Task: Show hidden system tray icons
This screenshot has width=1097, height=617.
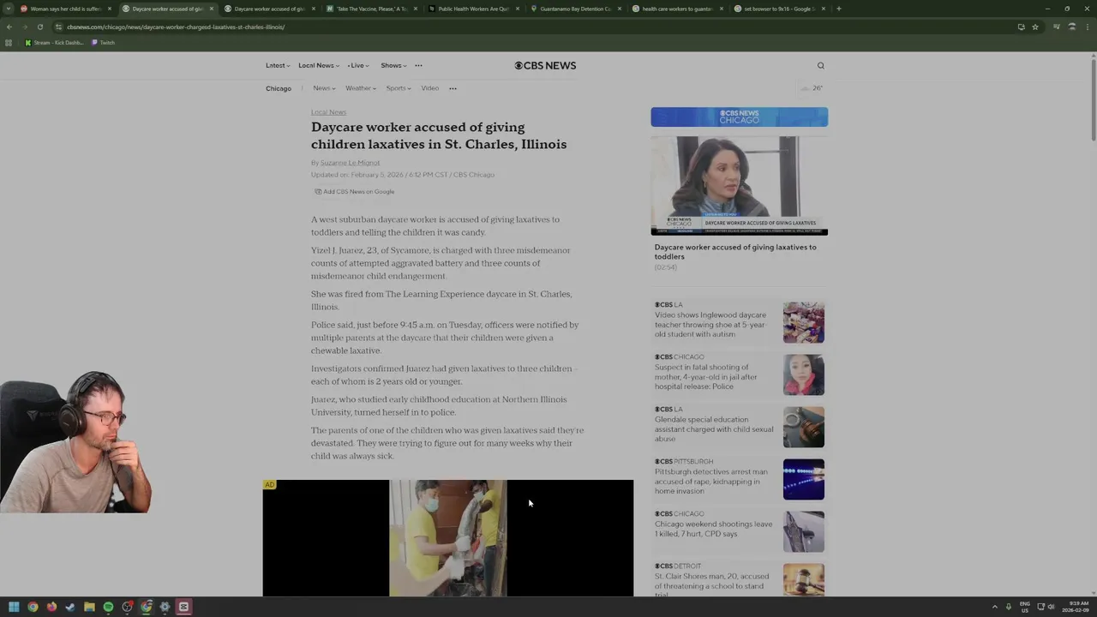Action: (995, 607)
